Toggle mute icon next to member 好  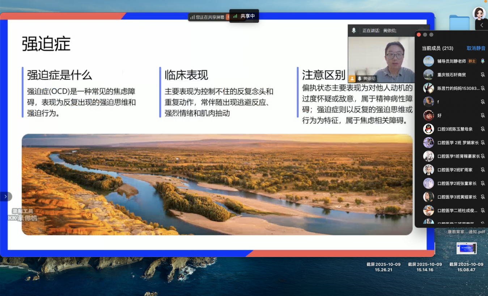483,115
